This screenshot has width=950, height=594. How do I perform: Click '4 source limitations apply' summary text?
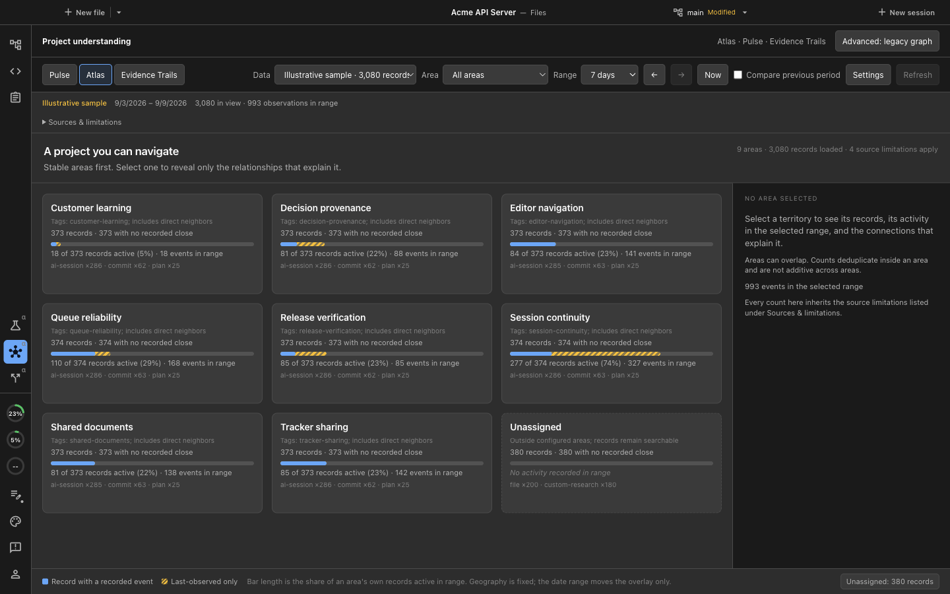893,149
